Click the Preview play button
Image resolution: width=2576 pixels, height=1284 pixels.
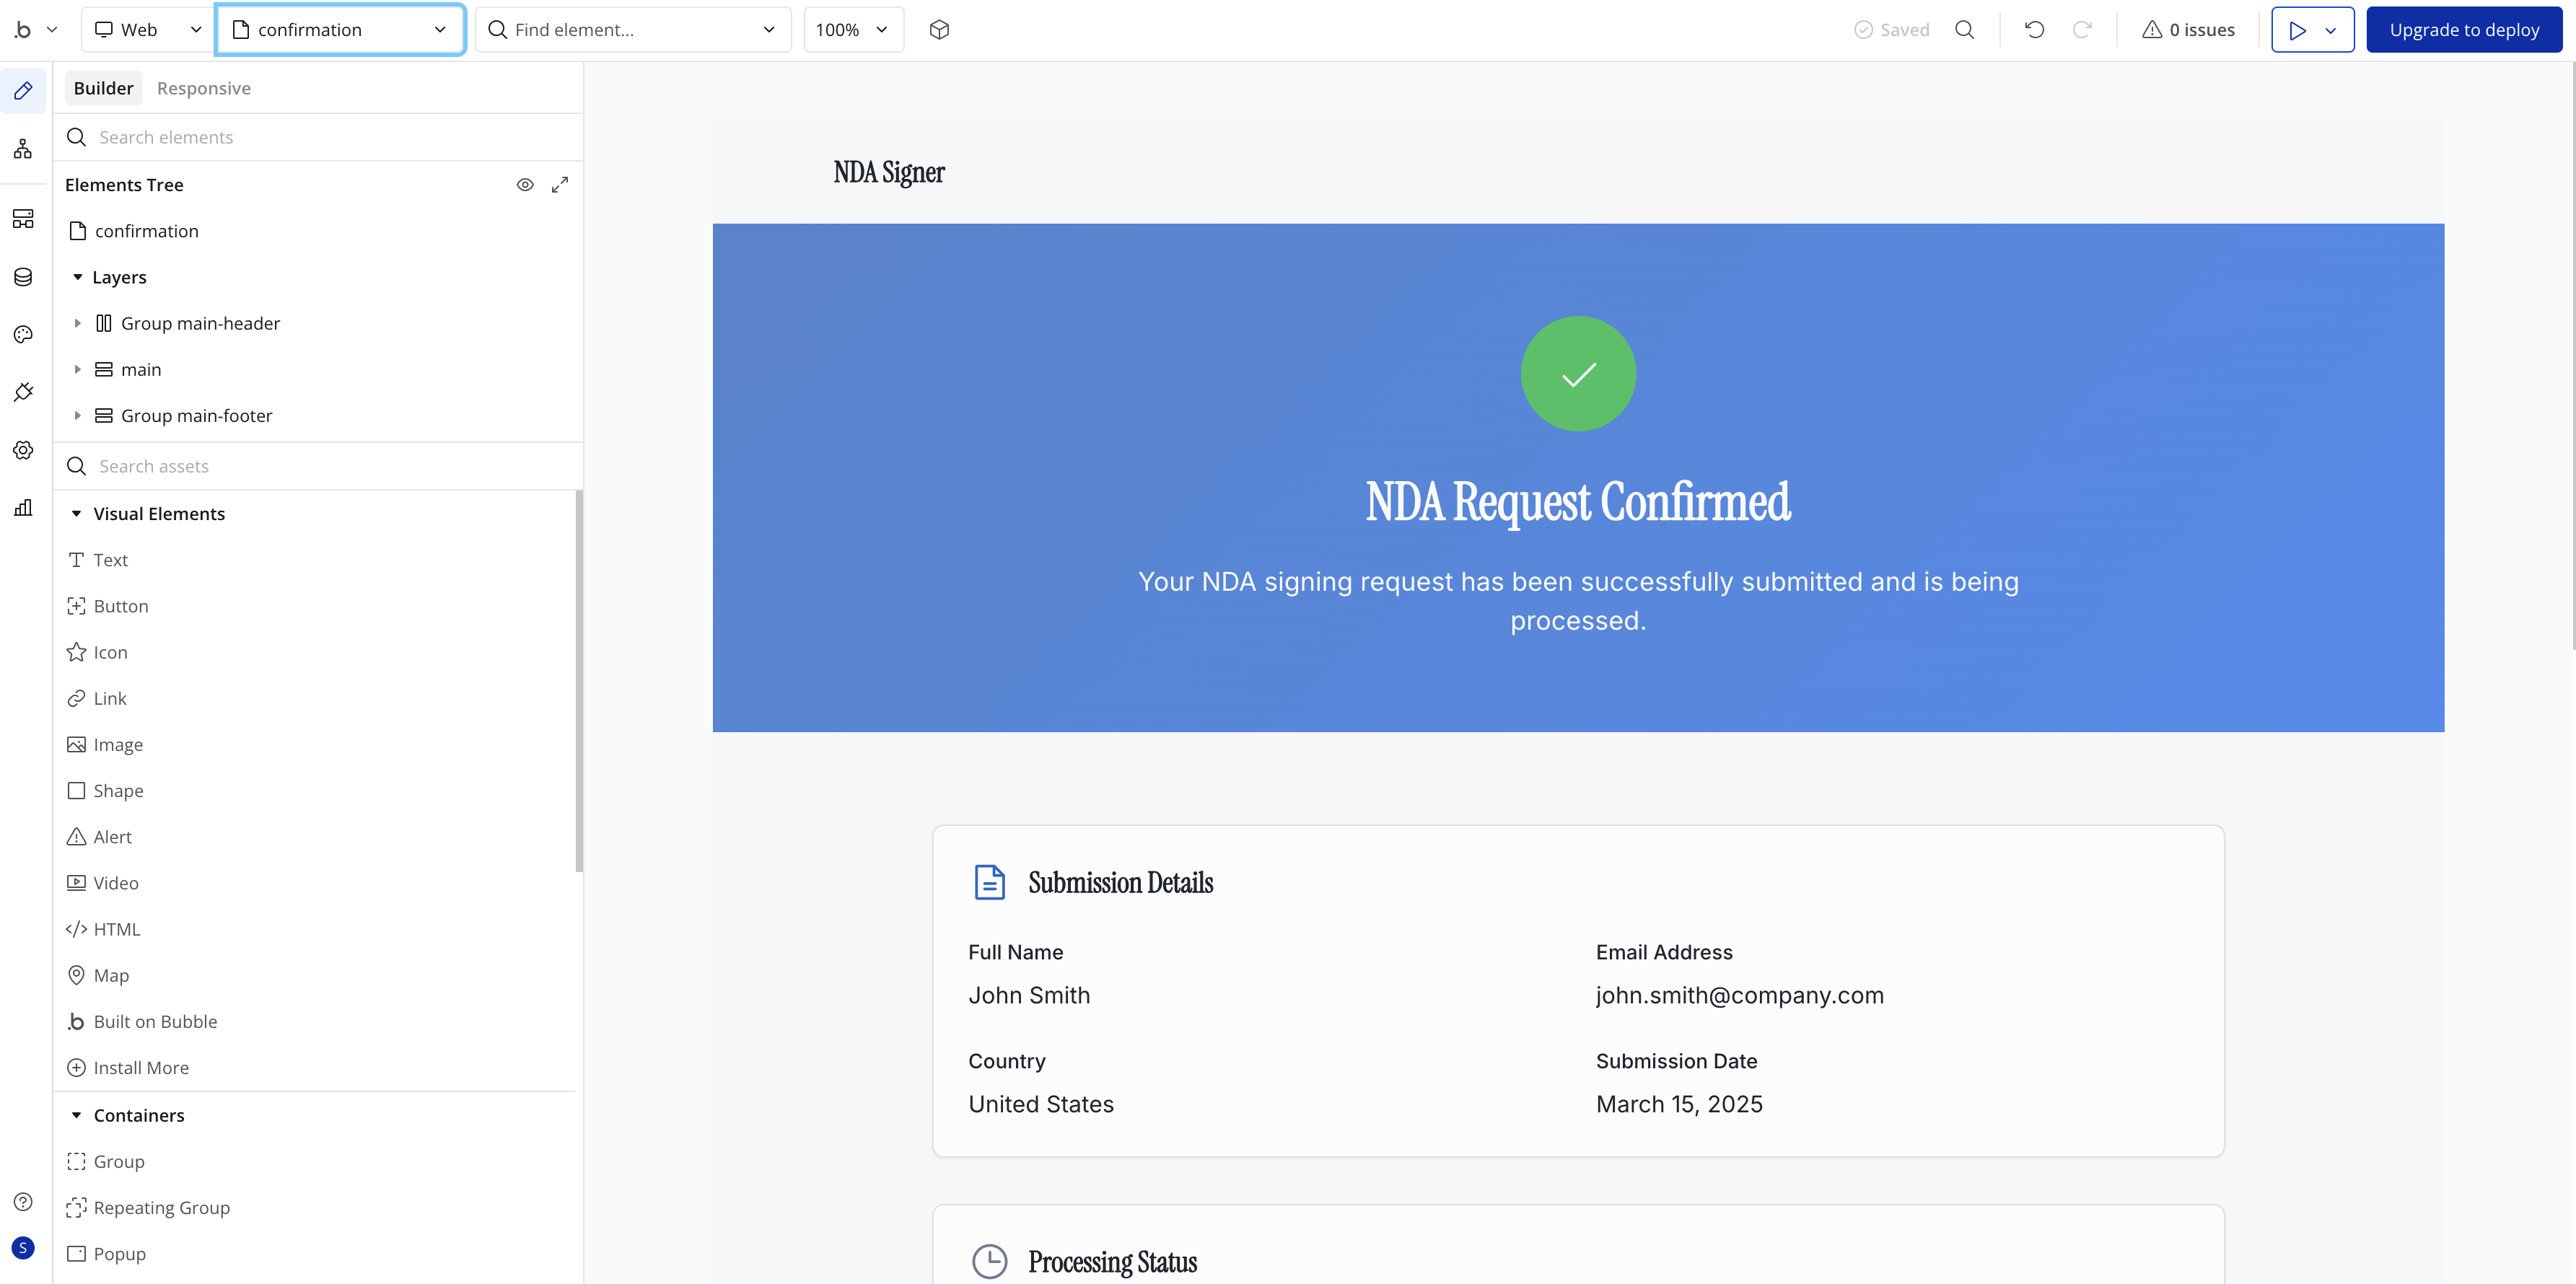coord(2297,30)
